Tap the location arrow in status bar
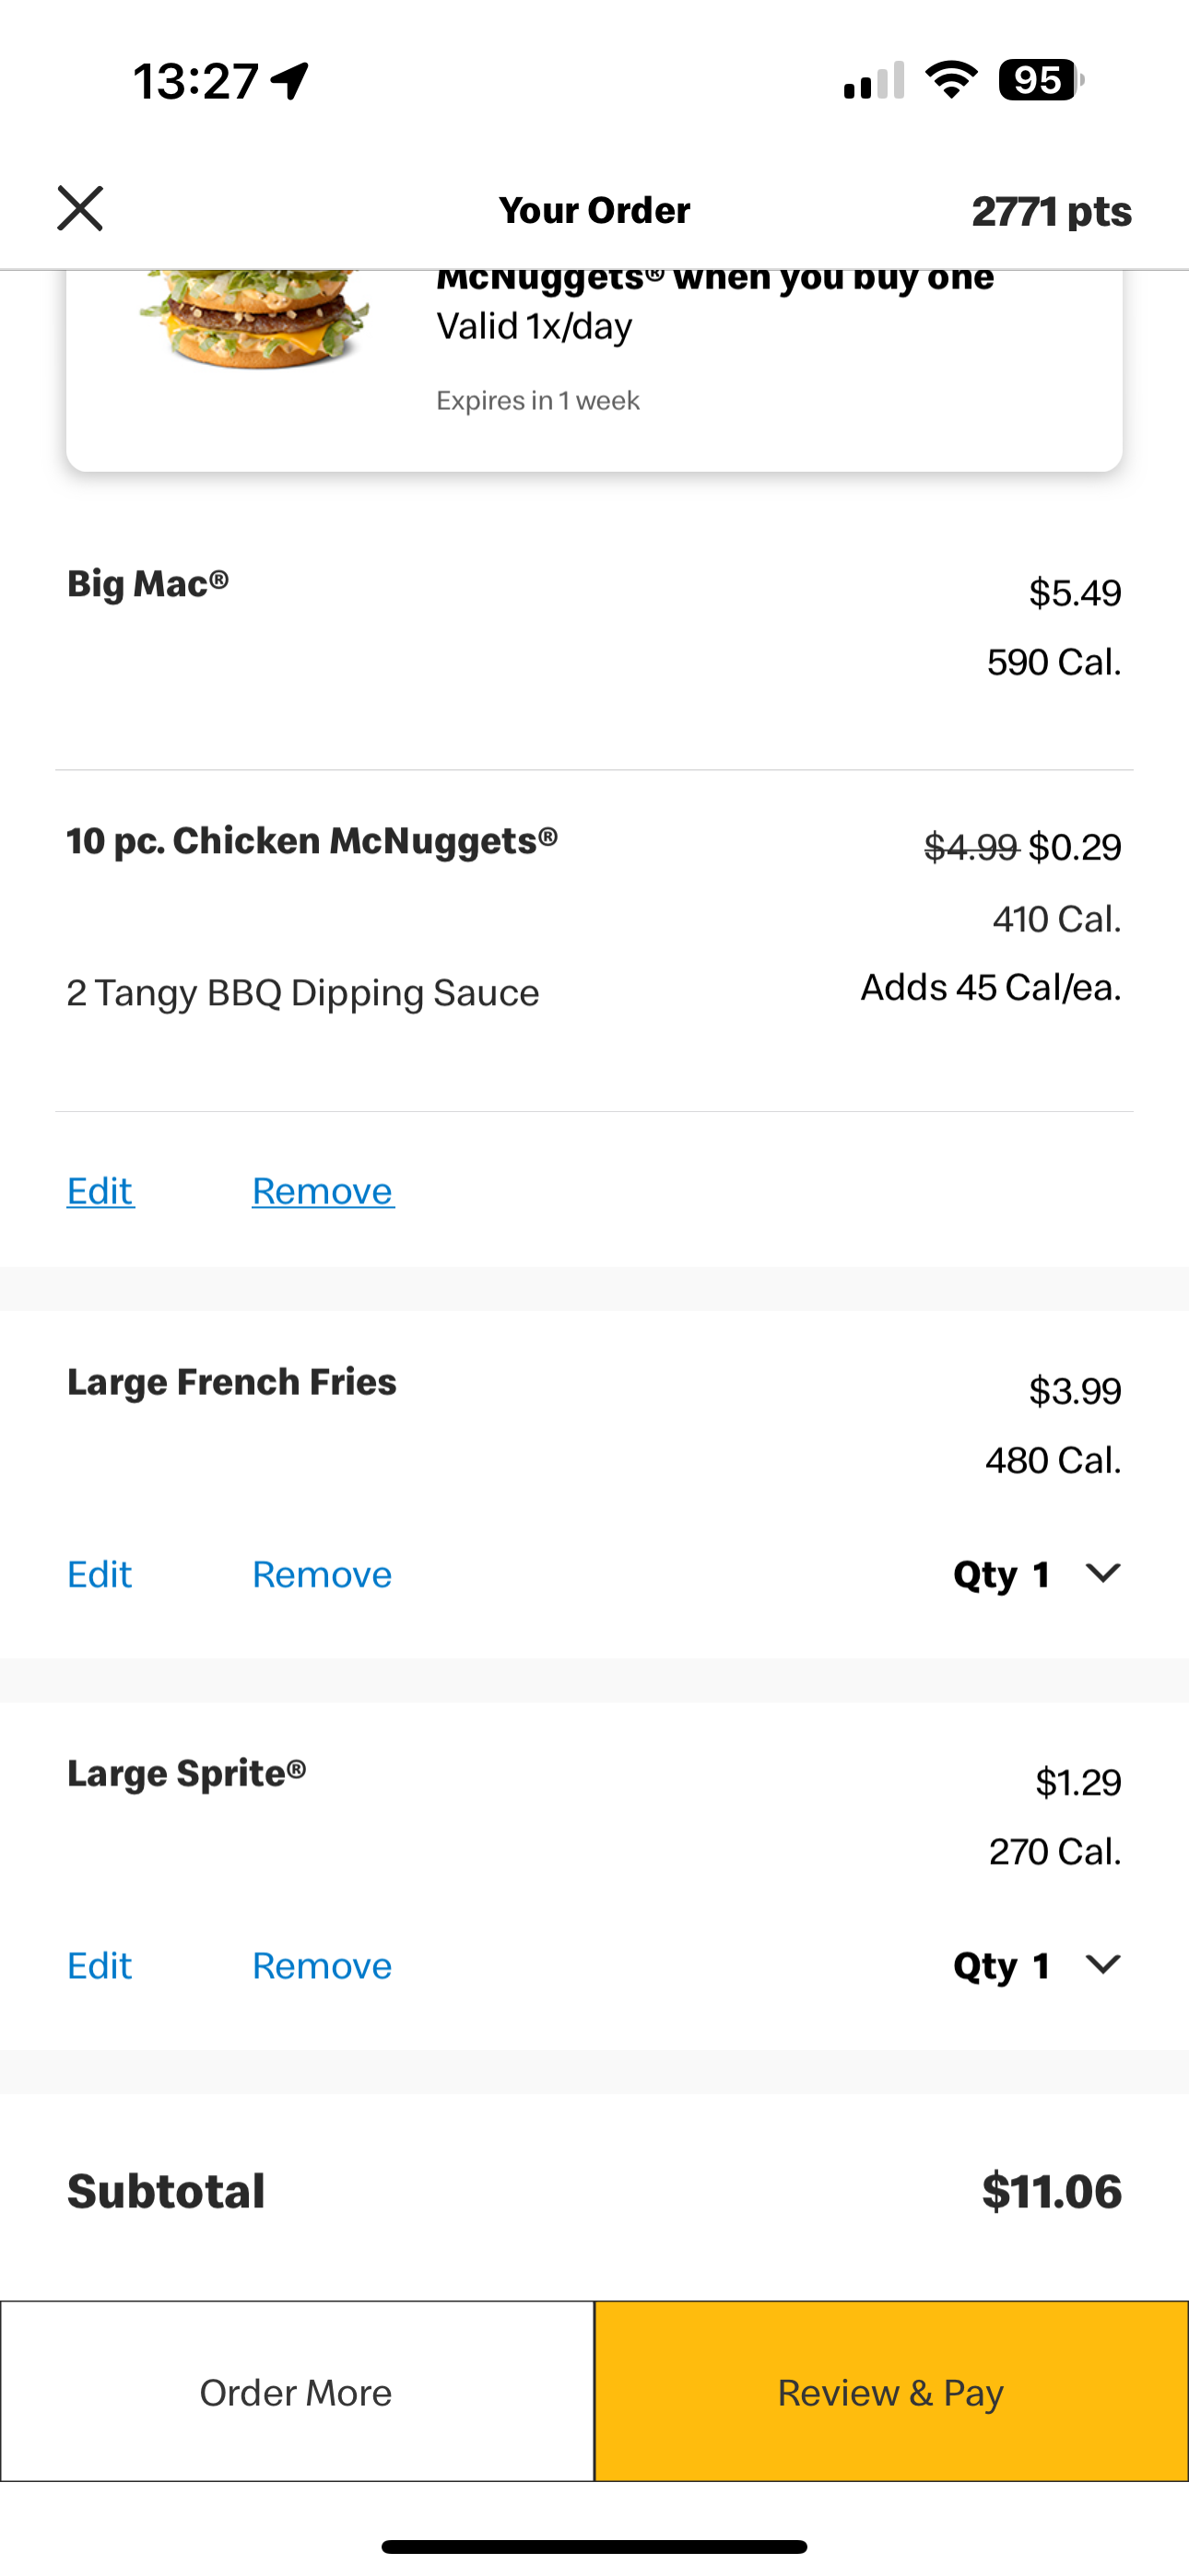 point(290,80)
